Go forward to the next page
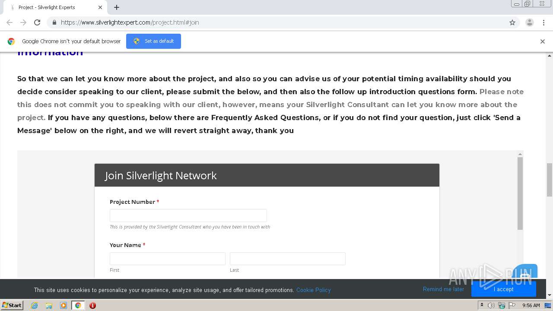Screen dimensions: 553x311 tap(23, 22)
